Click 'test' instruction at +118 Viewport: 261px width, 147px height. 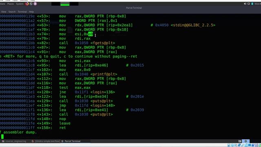coord(64,88)
